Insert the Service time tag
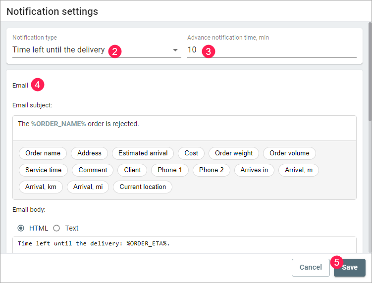The width and height of the screenshot is (372, 283). tap(44, 170)
